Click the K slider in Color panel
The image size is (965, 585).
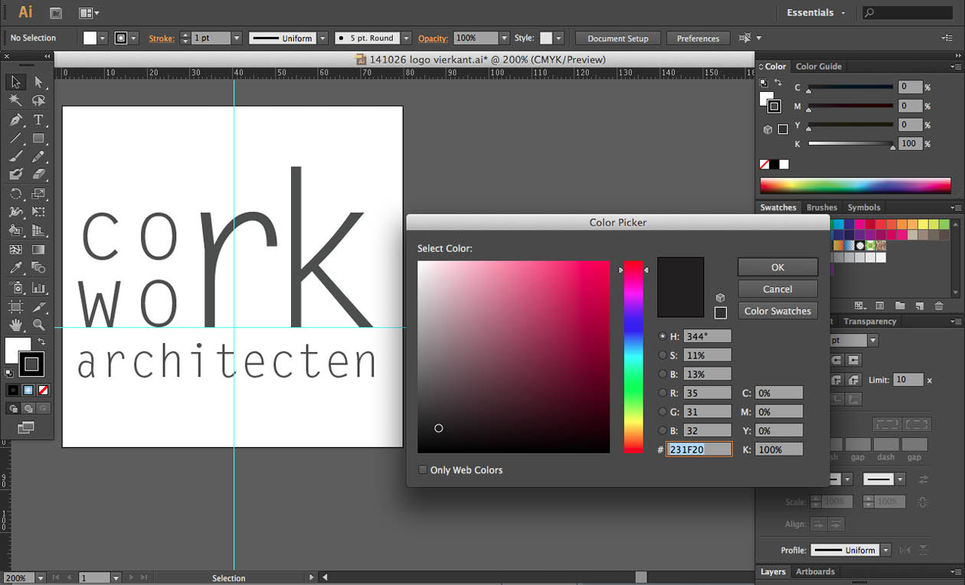851,144
